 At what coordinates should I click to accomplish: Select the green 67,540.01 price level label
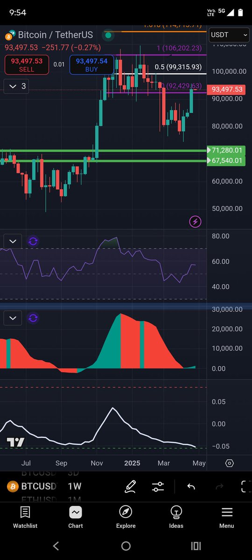[227, 161]
